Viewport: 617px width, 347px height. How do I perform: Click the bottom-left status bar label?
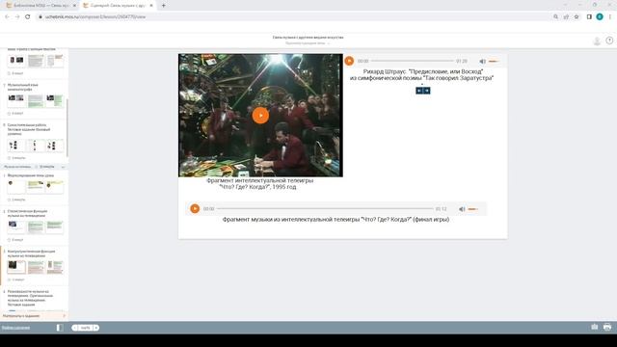(15, 328)
